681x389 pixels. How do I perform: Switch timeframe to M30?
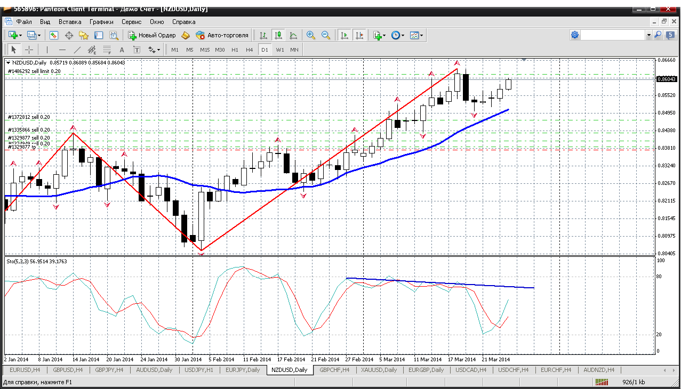(220, 50)
